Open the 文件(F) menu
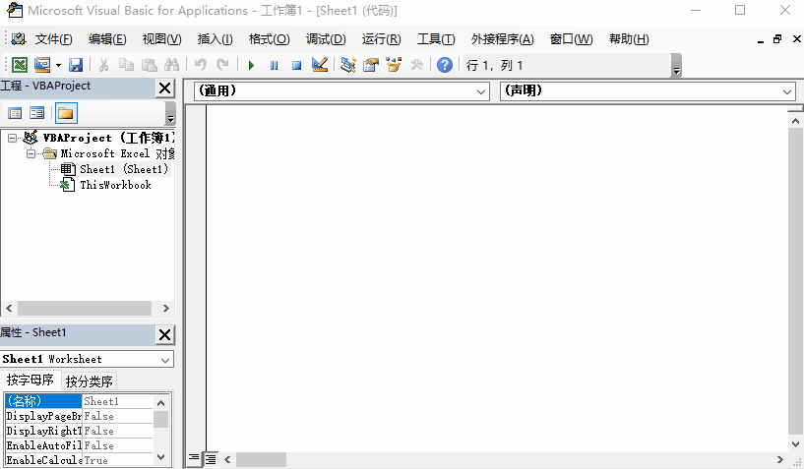Image resolution: width=804 pixels, height=469 pixels. 54,39
